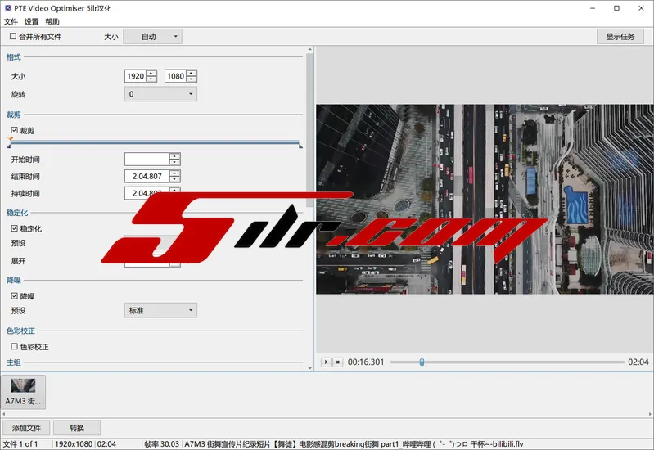Uncheck the 降噪 checkbox
Image resolution: width=654 pixels, height=450 pixels.
(x=14, y=296)
